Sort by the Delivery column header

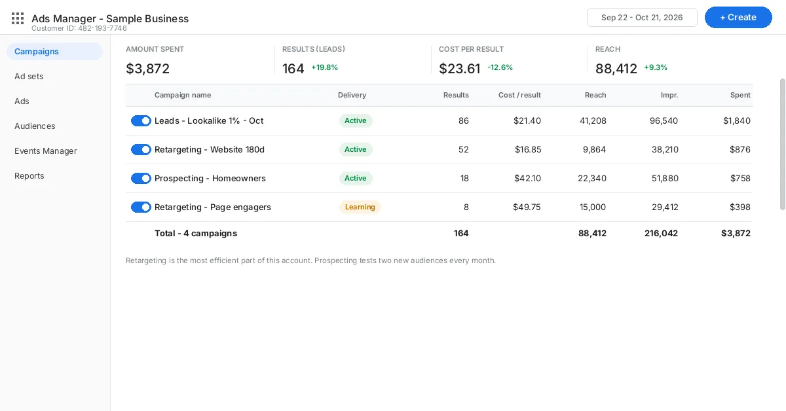click(352, 95)
